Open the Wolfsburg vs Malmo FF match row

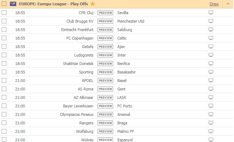click(x=117, y=131)
